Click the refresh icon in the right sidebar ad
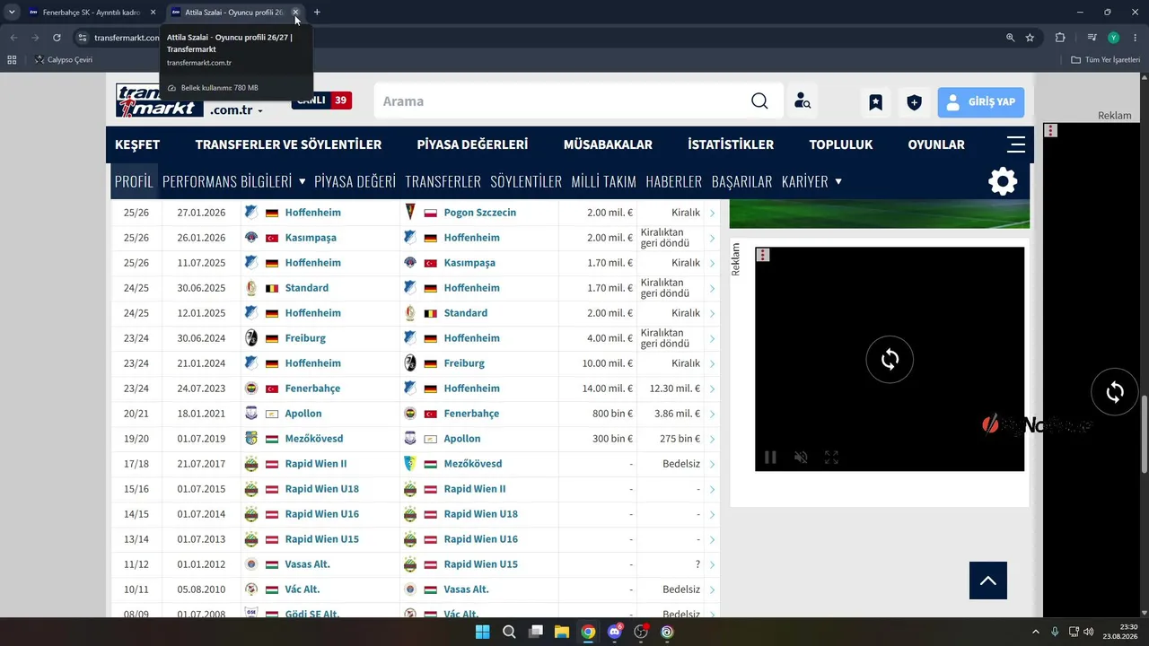Image resolution: width=1149 pixels, height=646 pixels. (1115, 392)
